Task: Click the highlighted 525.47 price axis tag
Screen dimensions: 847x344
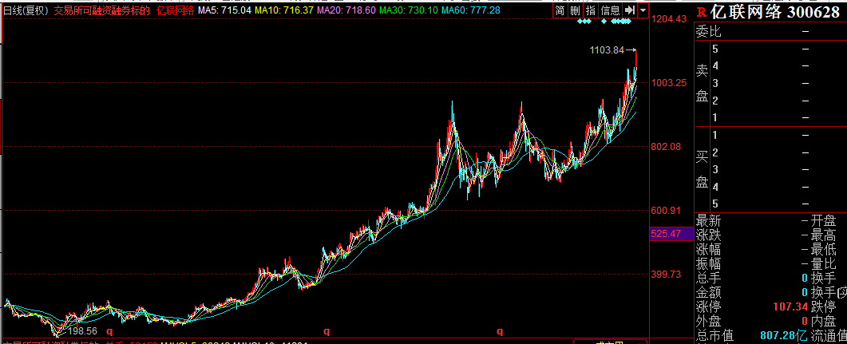Action: click(x=672, y=234)
